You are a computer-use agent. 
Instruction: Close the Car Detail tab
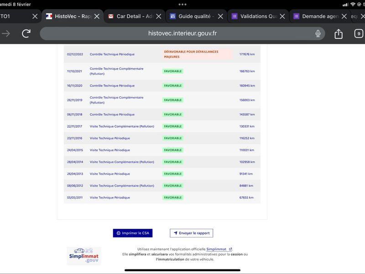pos(158,16)
